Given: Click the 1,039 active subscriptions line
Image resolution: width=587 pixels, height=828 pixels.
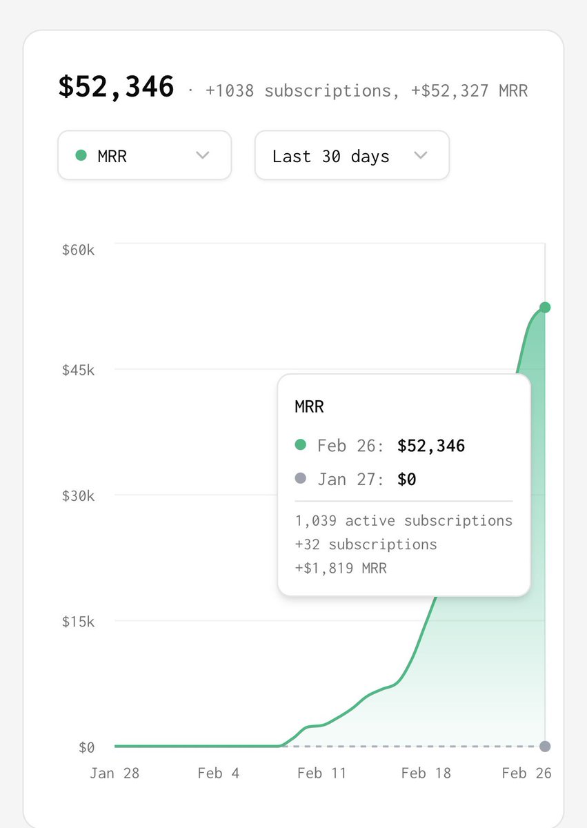Looking at the screenshot, I should tap(404, 520).
